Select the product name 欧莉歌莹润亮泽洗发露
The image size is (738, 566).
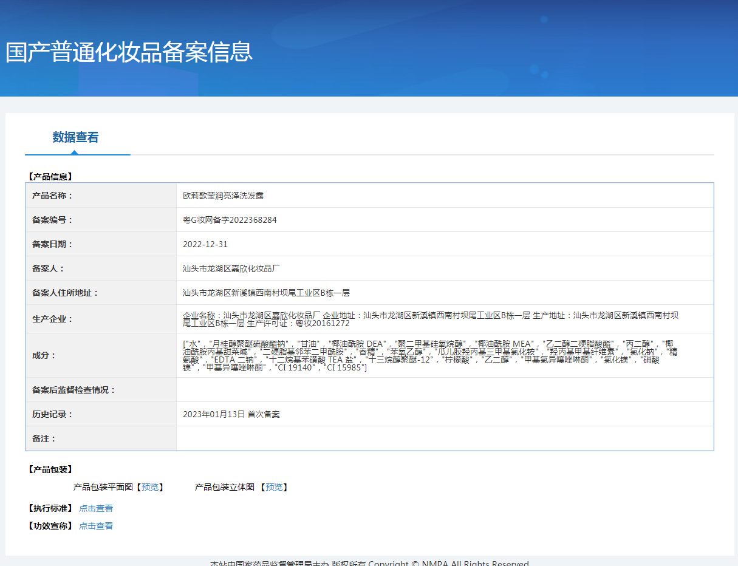[223, 196]
